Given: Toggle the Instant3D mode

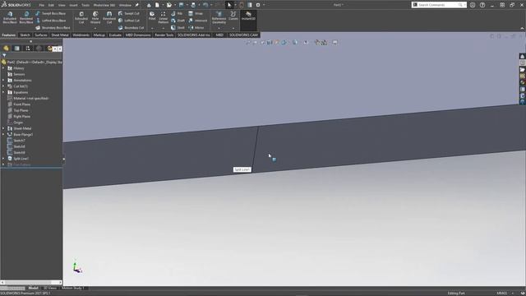Looking at the screenshot, I should 248,16.
